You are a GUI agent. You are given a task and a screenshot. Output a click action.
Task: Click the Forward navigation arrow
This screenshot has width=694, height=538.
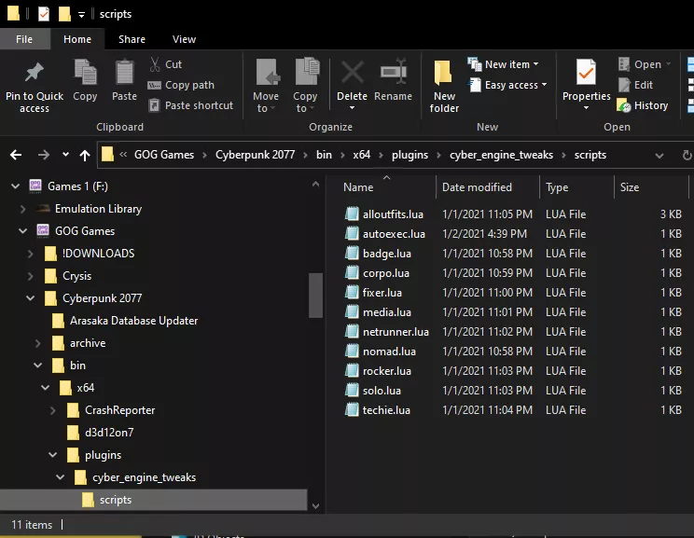coord(43,155)
